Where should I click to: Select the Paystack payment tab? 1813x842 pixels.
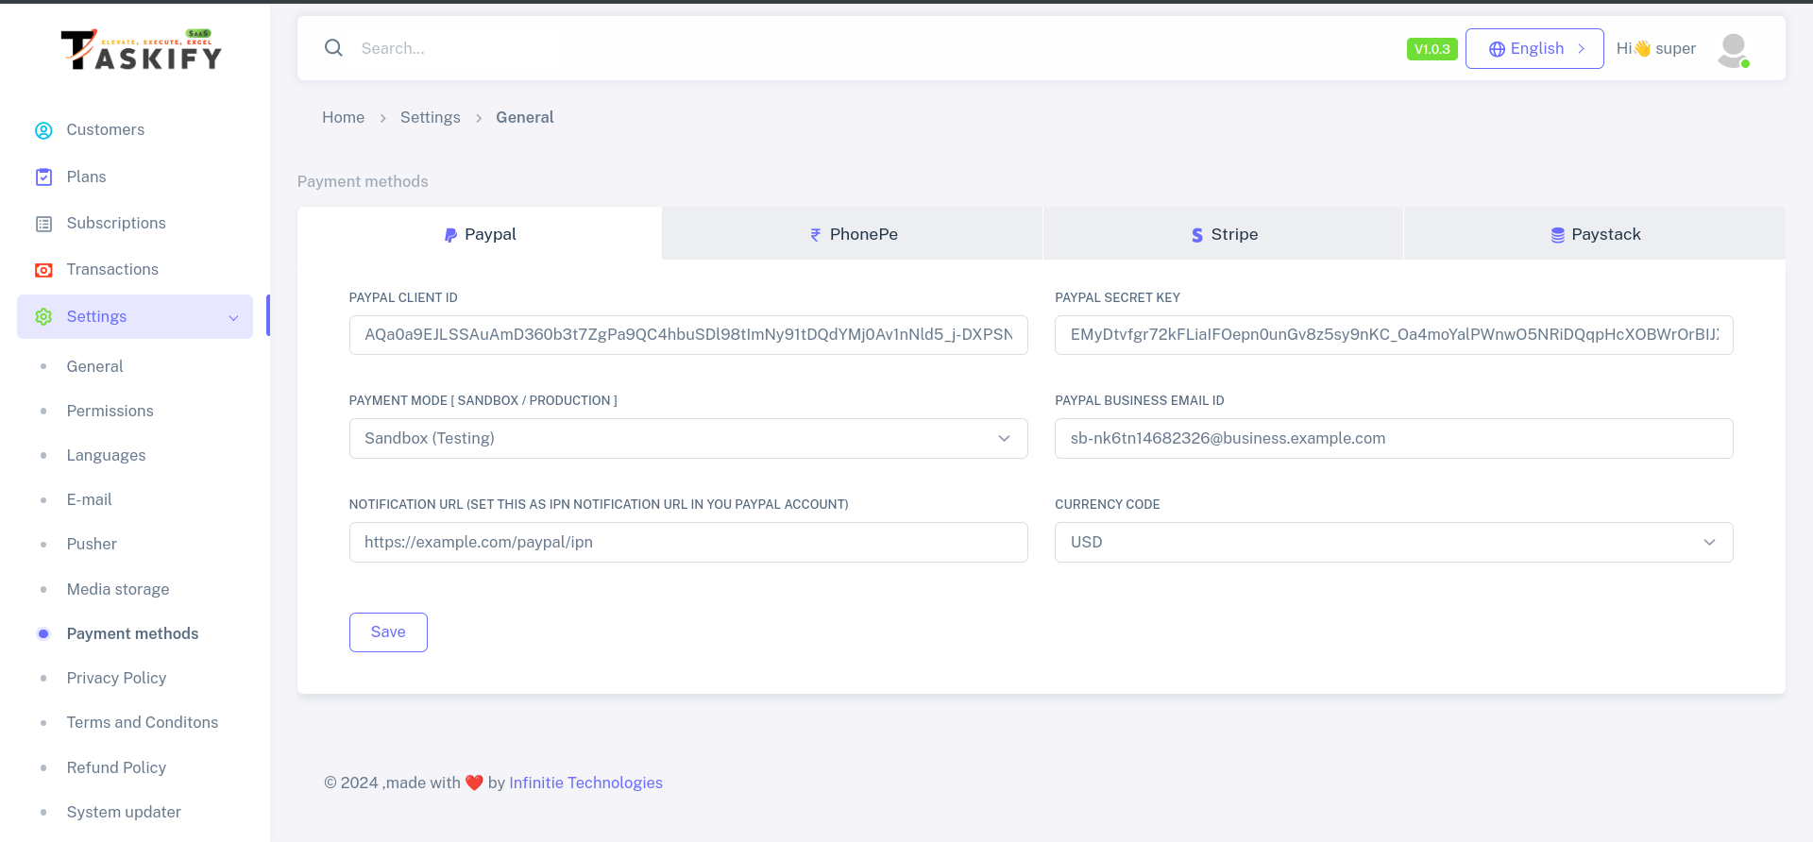pyautogui.click(x=1595, y=234)
